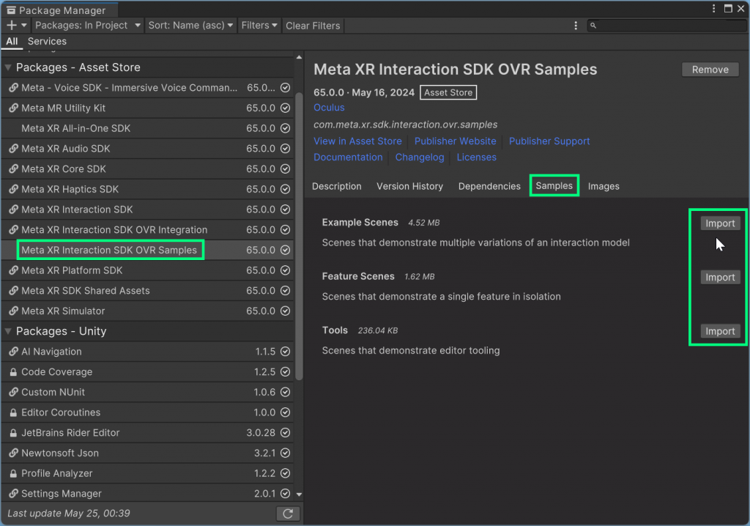Click the refresh package list icon
Image resolution: width=750 pixels, height=526 pixels.
pos(288,514)
